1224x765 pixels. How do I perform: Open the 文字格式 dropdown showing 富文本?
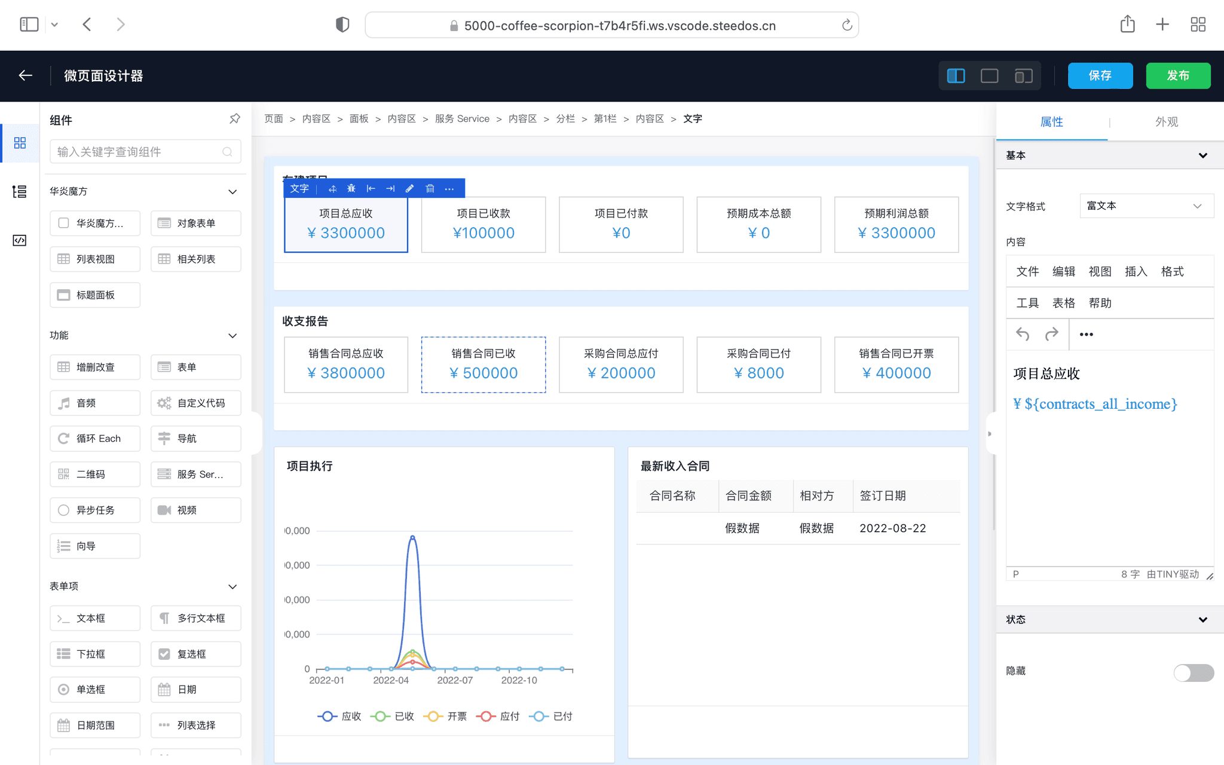click(x=1146, y=206)
